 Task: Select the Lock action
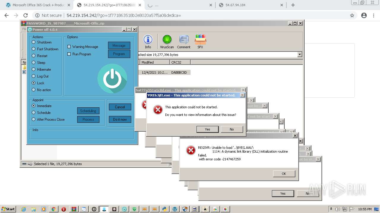coord(38,83)
